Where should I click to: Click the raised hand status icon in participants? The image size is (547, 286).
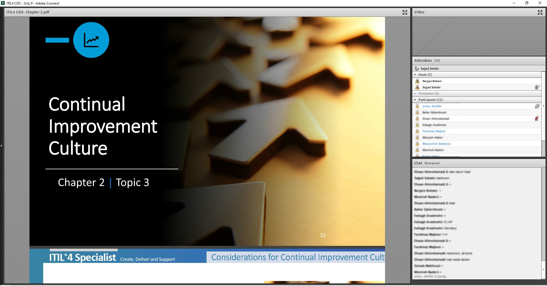[537, 106]
